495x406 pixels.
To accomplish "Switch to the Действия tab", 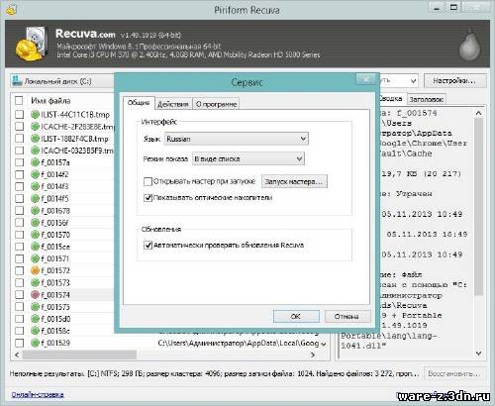I will tap(173, 104).
